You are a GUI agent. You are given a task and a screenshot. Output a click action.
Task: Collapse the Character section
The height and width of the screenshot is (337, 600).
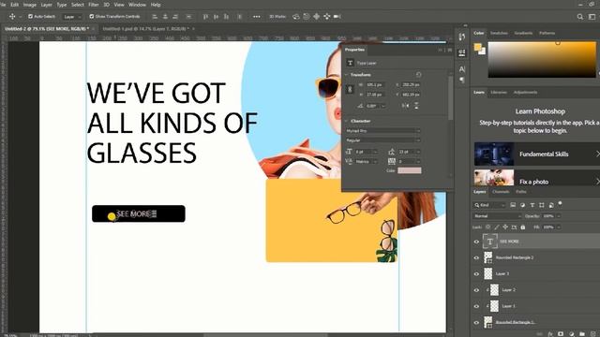coord(347,121)
